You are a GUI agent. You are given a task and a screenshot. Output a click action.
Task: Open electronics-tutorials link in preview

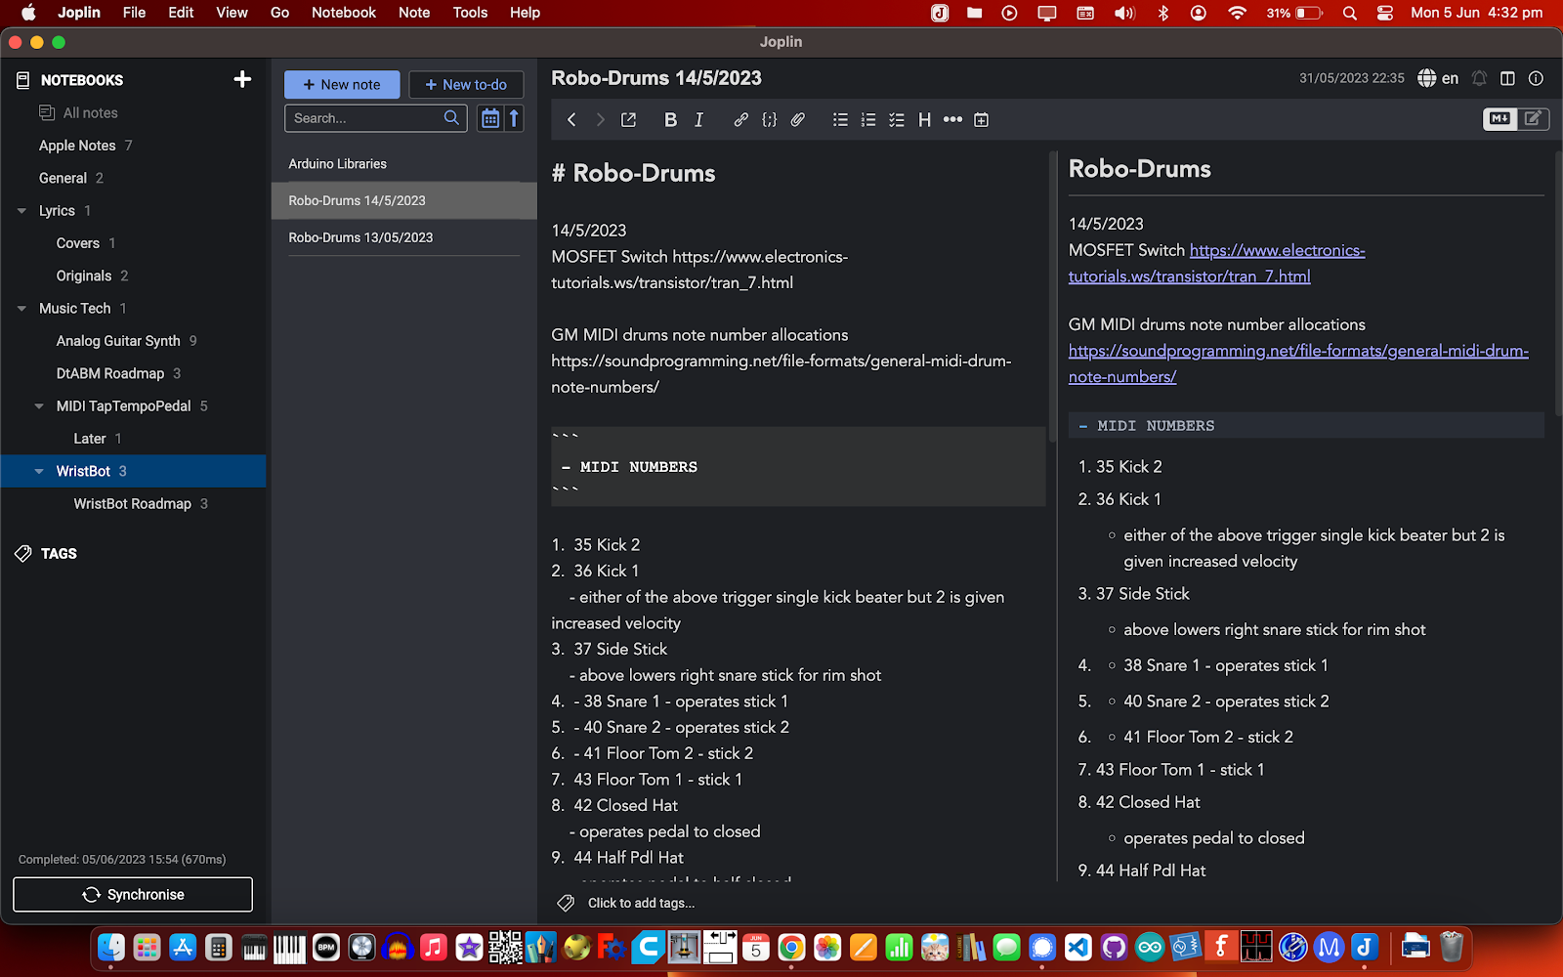tap(1216, 264)
